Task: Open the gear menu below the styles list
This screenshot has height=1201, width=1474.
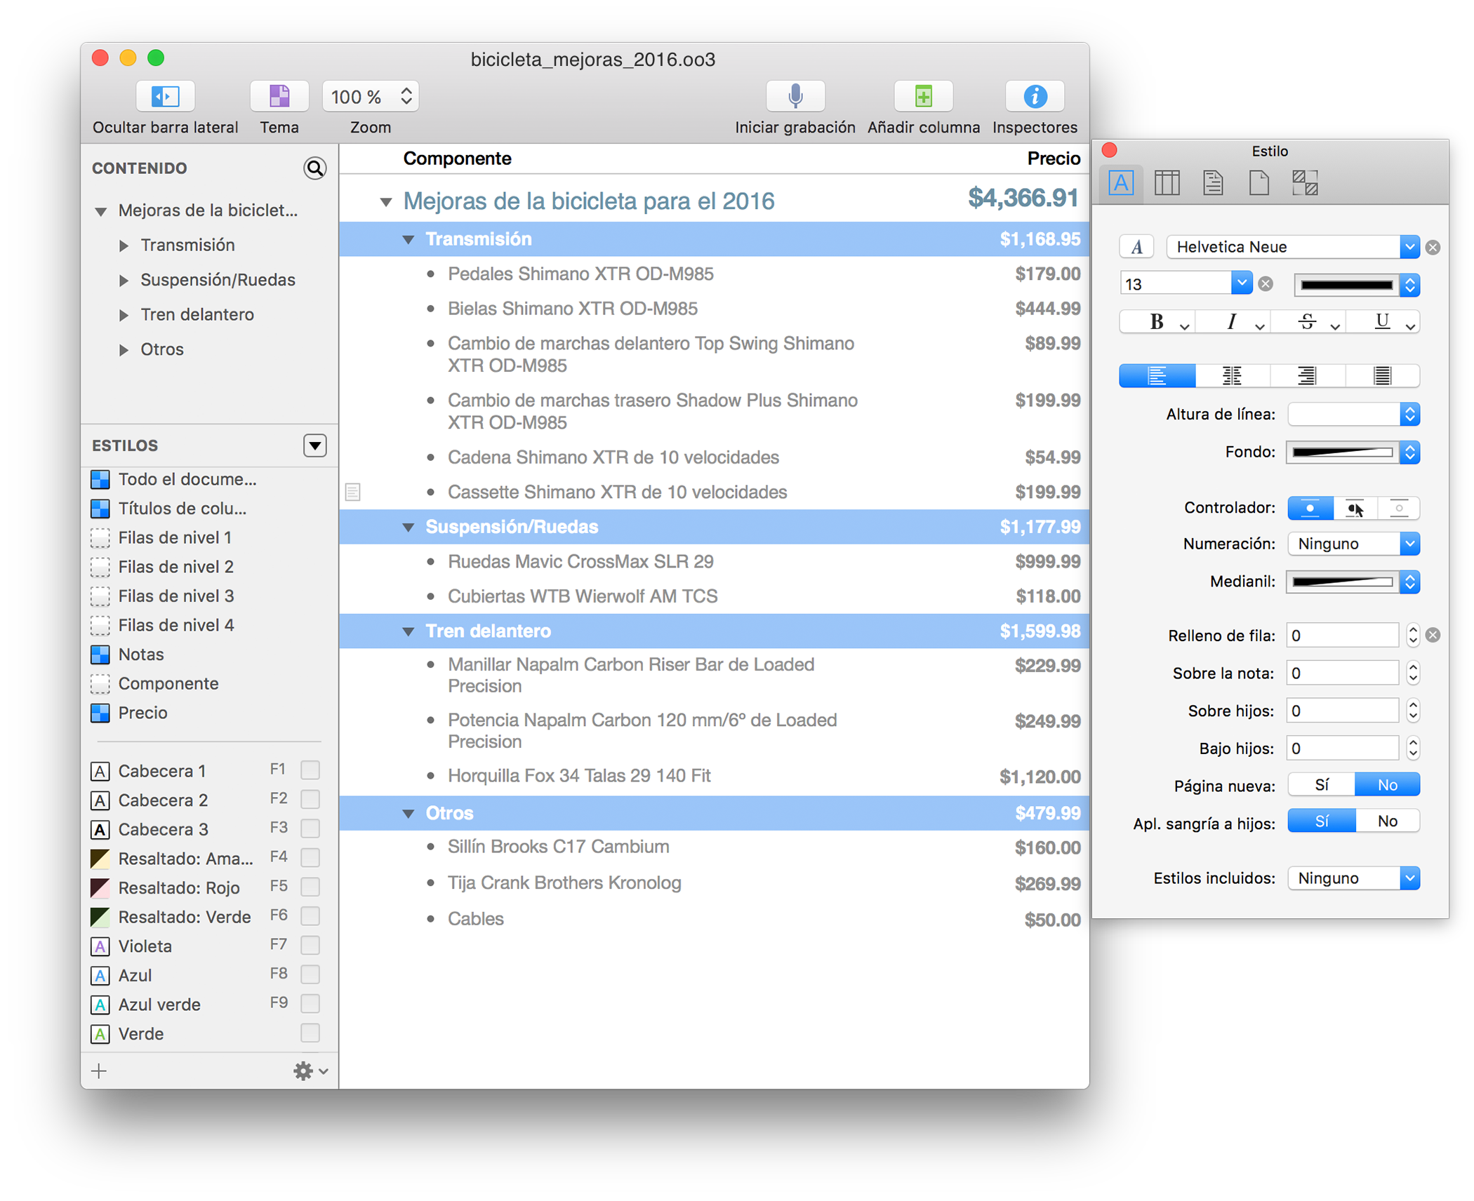Action: (303, 1071)
